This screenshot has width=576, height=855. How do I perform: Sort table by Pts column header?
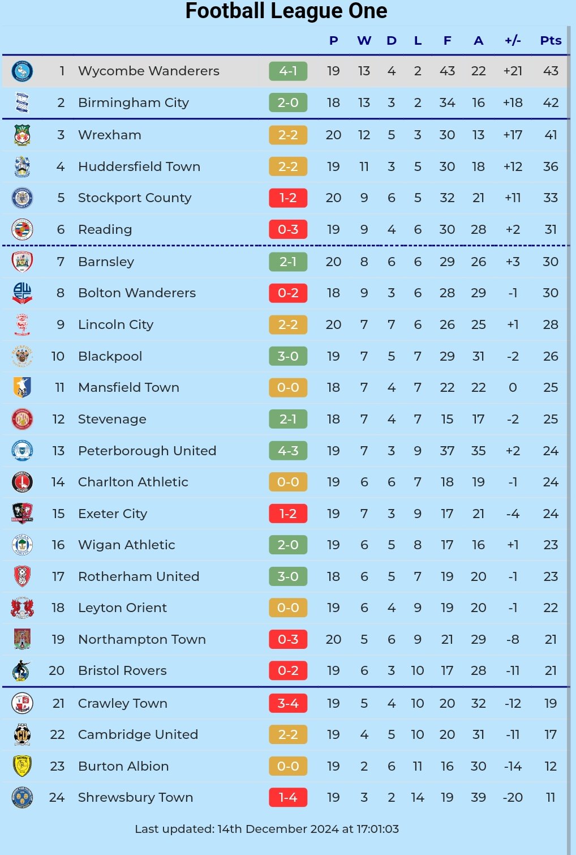pyautogui.click(x=551, y=41)
